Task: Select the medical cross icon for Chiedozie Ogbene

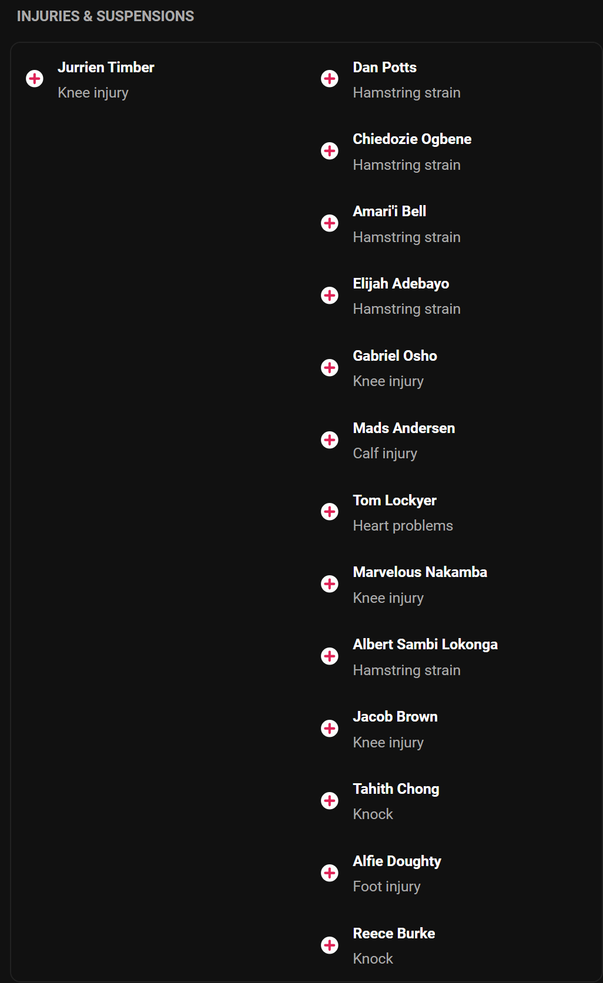Action: click(330, 150)
